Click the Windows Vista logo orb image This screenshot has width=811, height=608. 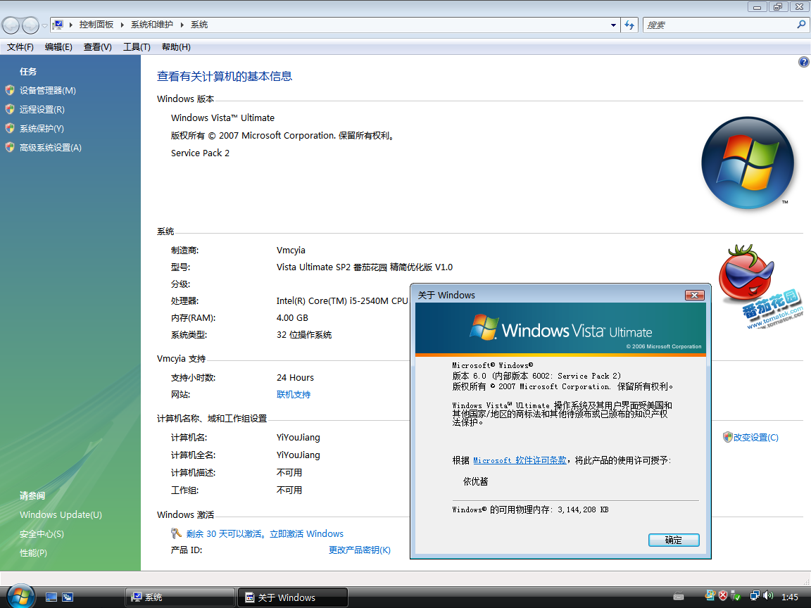(748, 163)
